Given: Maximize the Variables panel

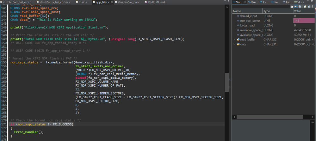Looking at the screenshot, I should point(312,1).
